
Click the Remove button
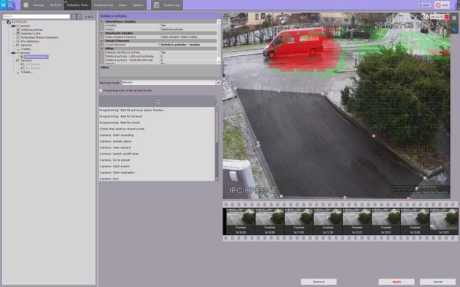click(319, 282)
